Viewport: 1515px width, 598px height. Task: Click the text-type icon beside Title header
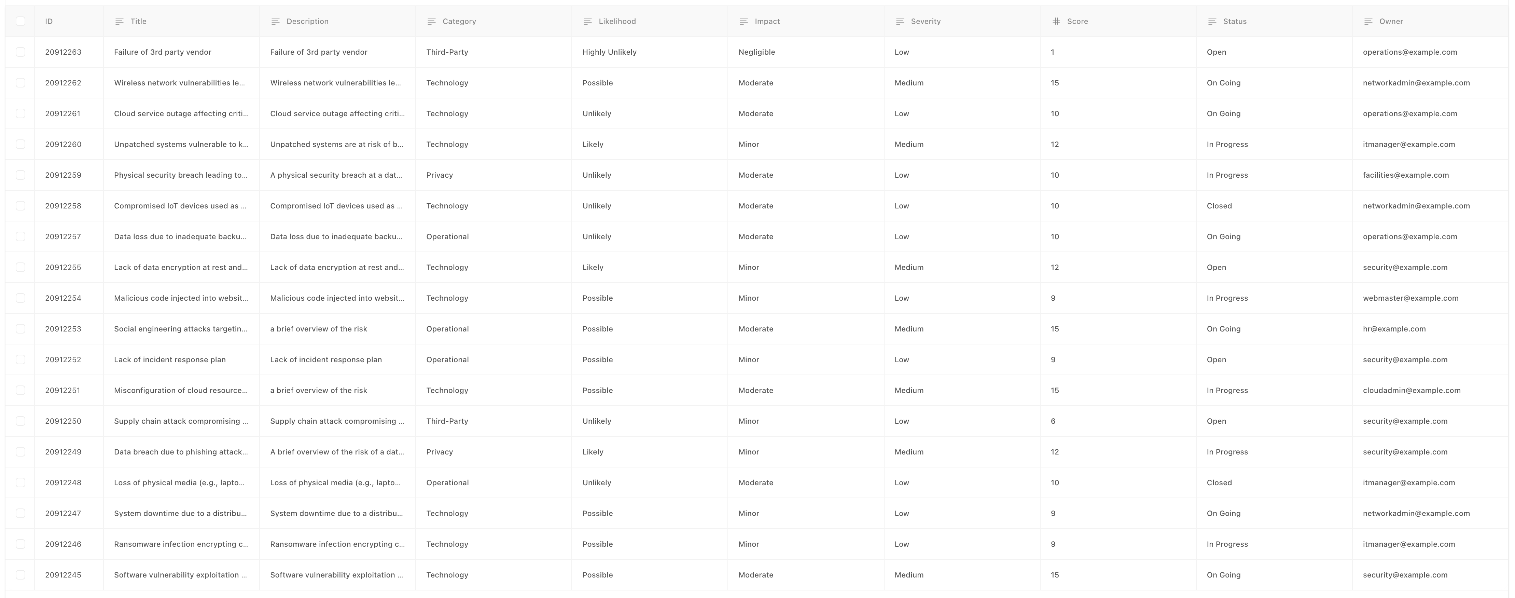(120, 21)
